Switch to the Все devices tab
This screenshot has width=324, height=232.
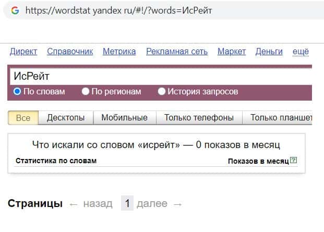[x=23, y=118]
